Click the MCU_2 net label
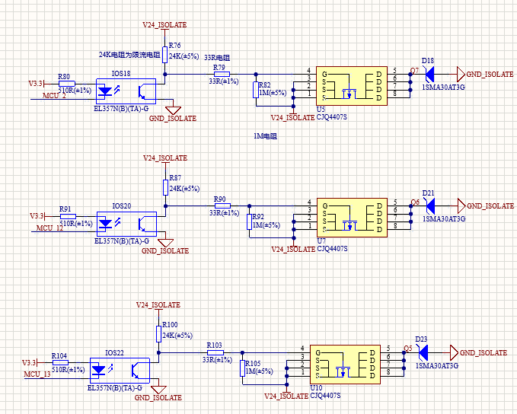The image size is (517, 414). (53, 96)
